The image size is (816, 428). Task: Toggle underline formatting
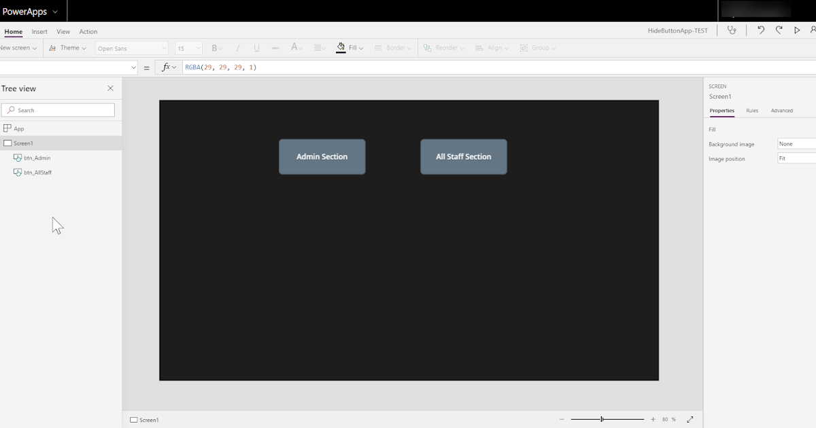(256, 48)
